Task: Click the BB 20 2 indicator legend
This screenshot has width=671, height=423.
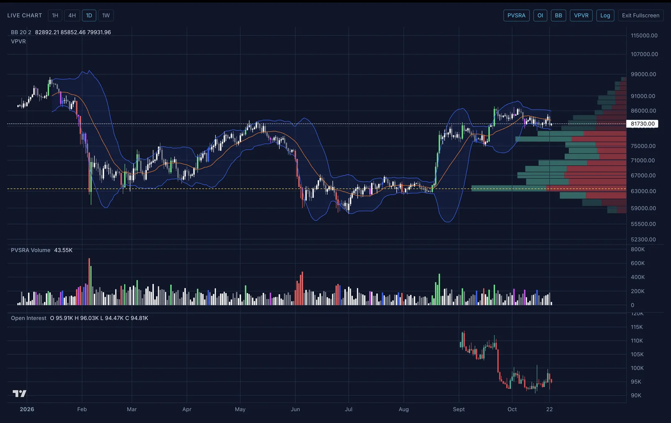Action: 21,32
